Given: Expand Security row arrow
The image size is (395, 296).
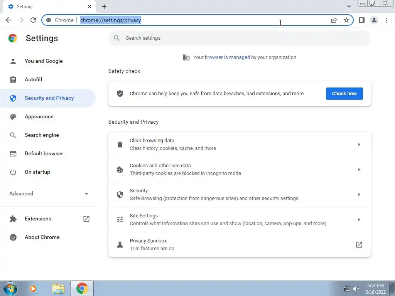Looking at the screenshot, I should tap(359, 195).
